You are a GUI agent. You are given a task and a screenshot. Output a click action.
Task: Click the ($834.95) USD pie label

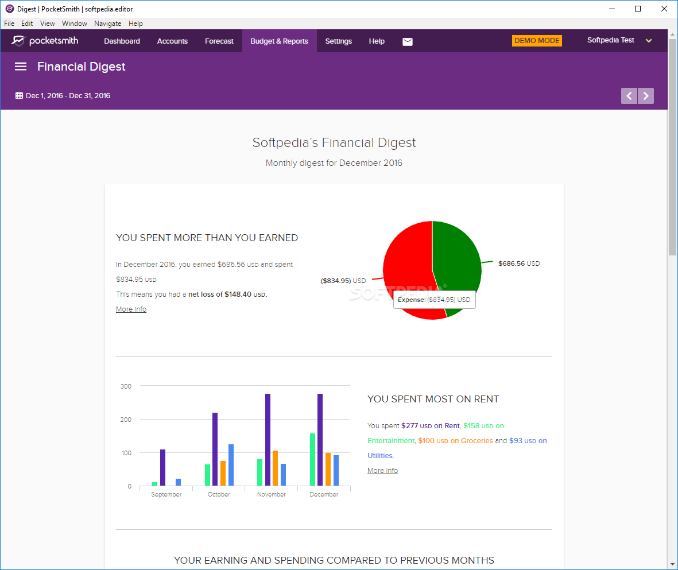343,281
